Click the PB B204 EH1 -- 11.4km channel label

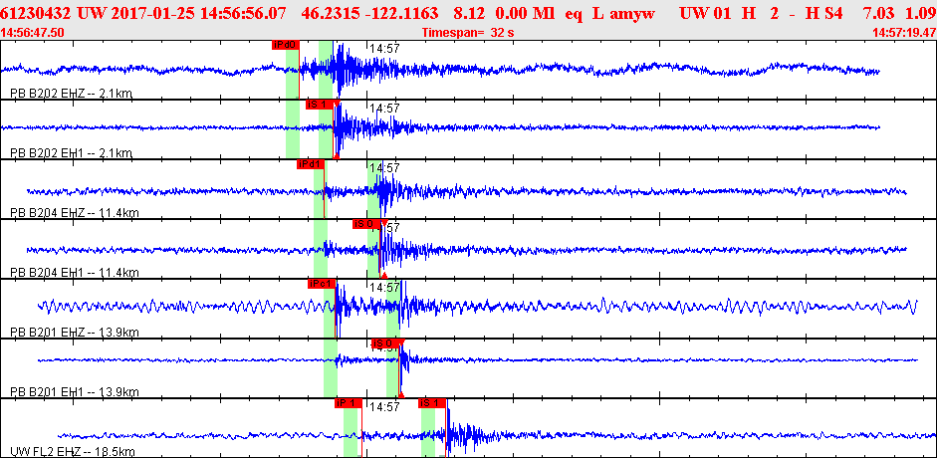pos(74,272)
